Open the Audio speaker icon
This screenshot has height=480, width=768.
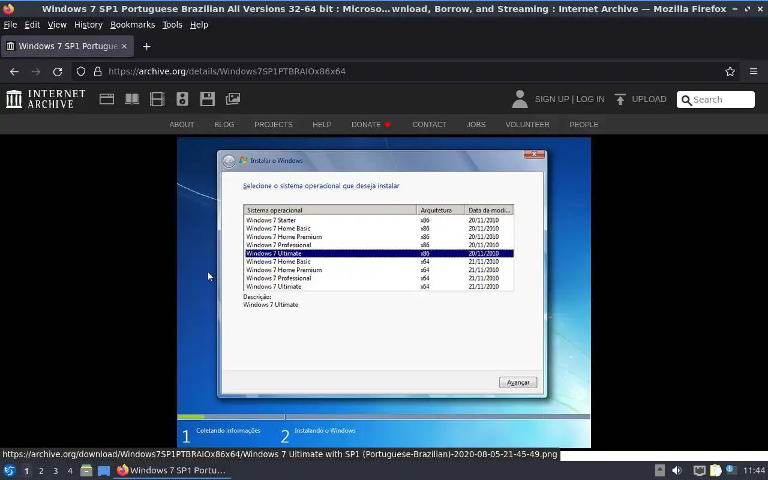182,99
